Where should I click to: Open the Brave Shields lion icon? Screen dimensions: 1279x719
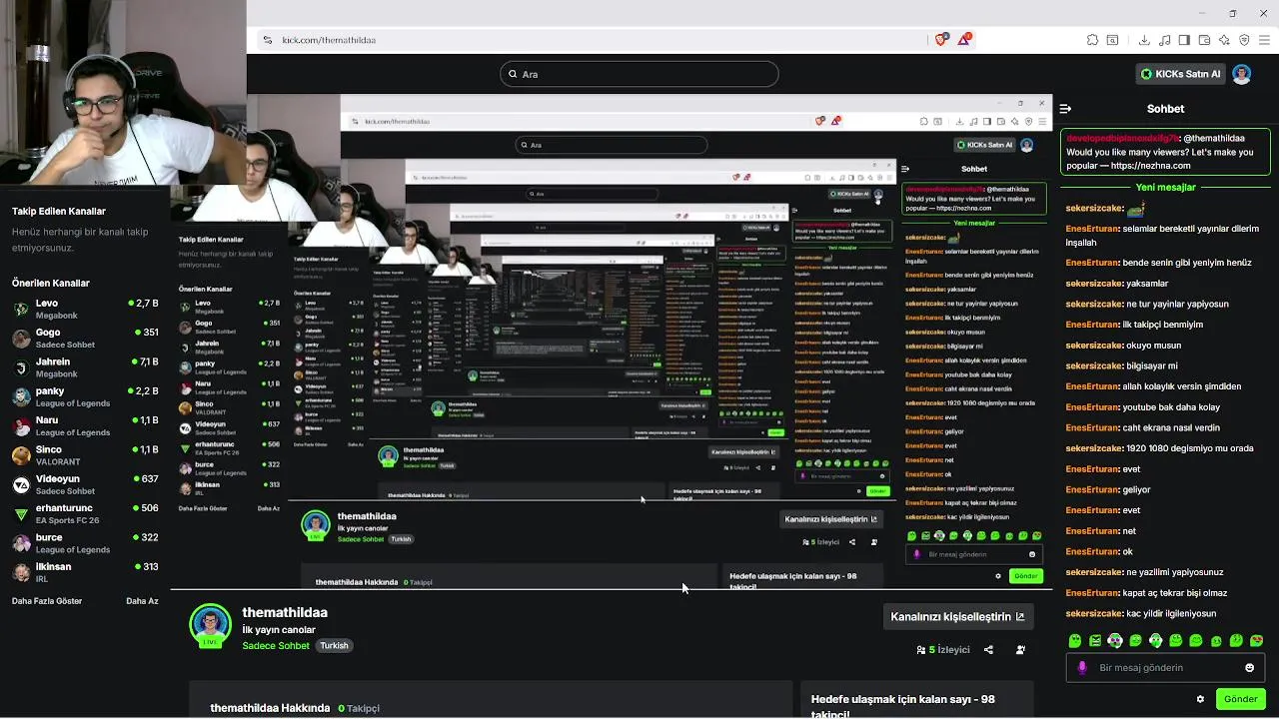pyautogui.click(x=940, y=40)
